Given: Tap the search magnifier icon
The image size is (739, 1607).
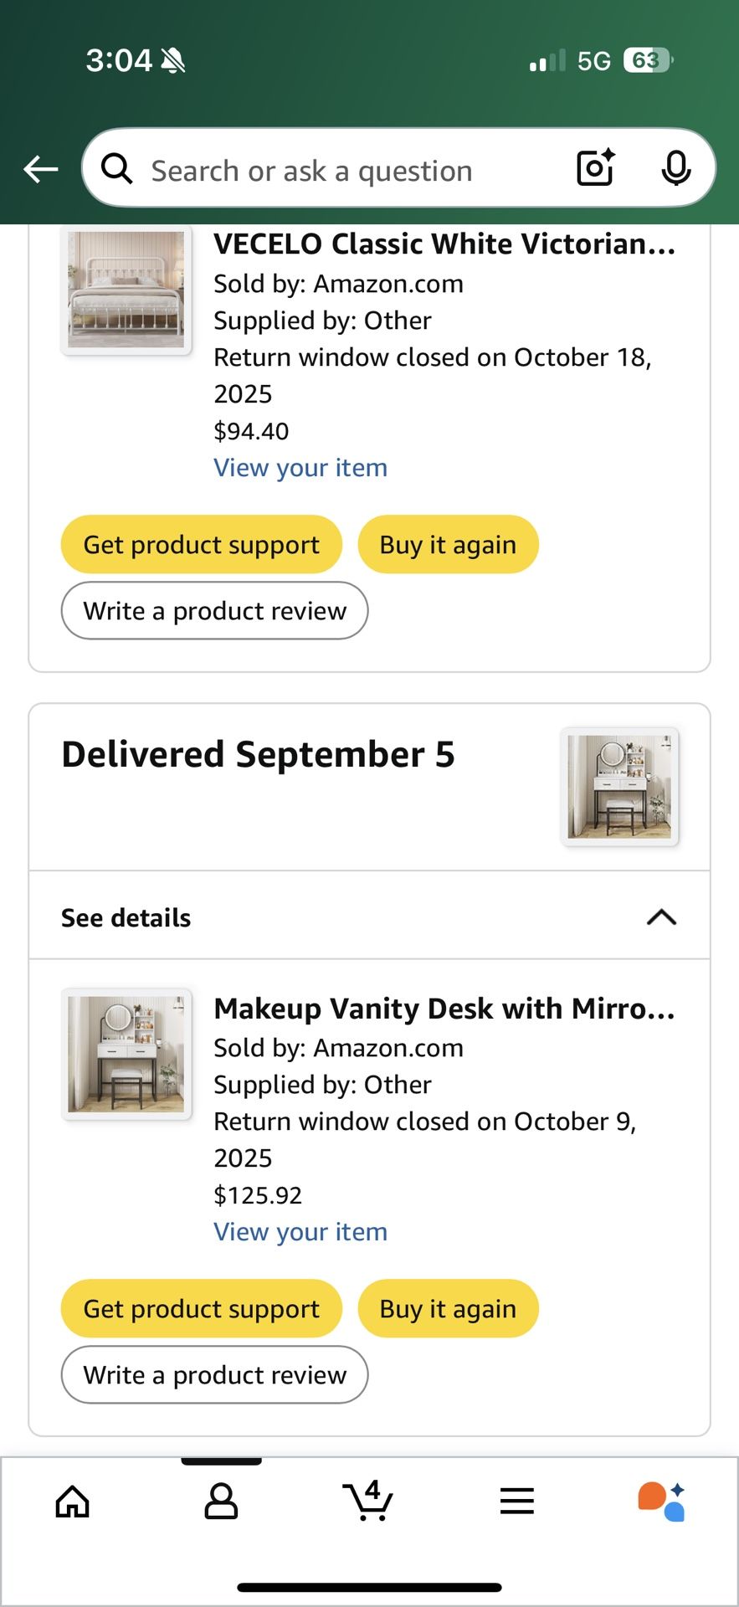Looking at the screenshot, I should pyautogui.click(x=117, y=169).
